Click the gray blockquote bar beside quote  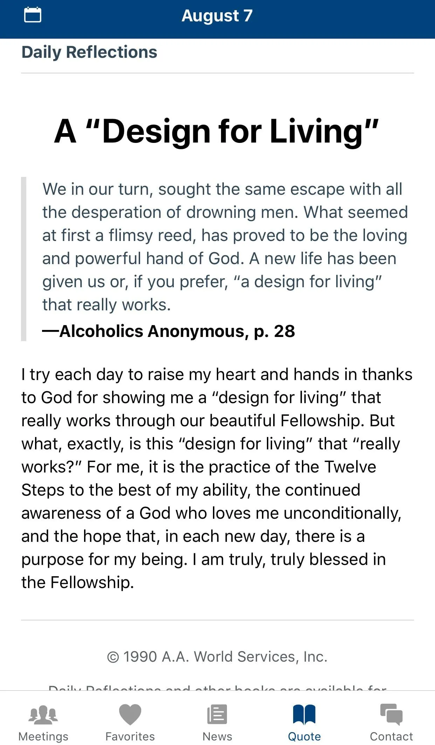coord(24,259)
